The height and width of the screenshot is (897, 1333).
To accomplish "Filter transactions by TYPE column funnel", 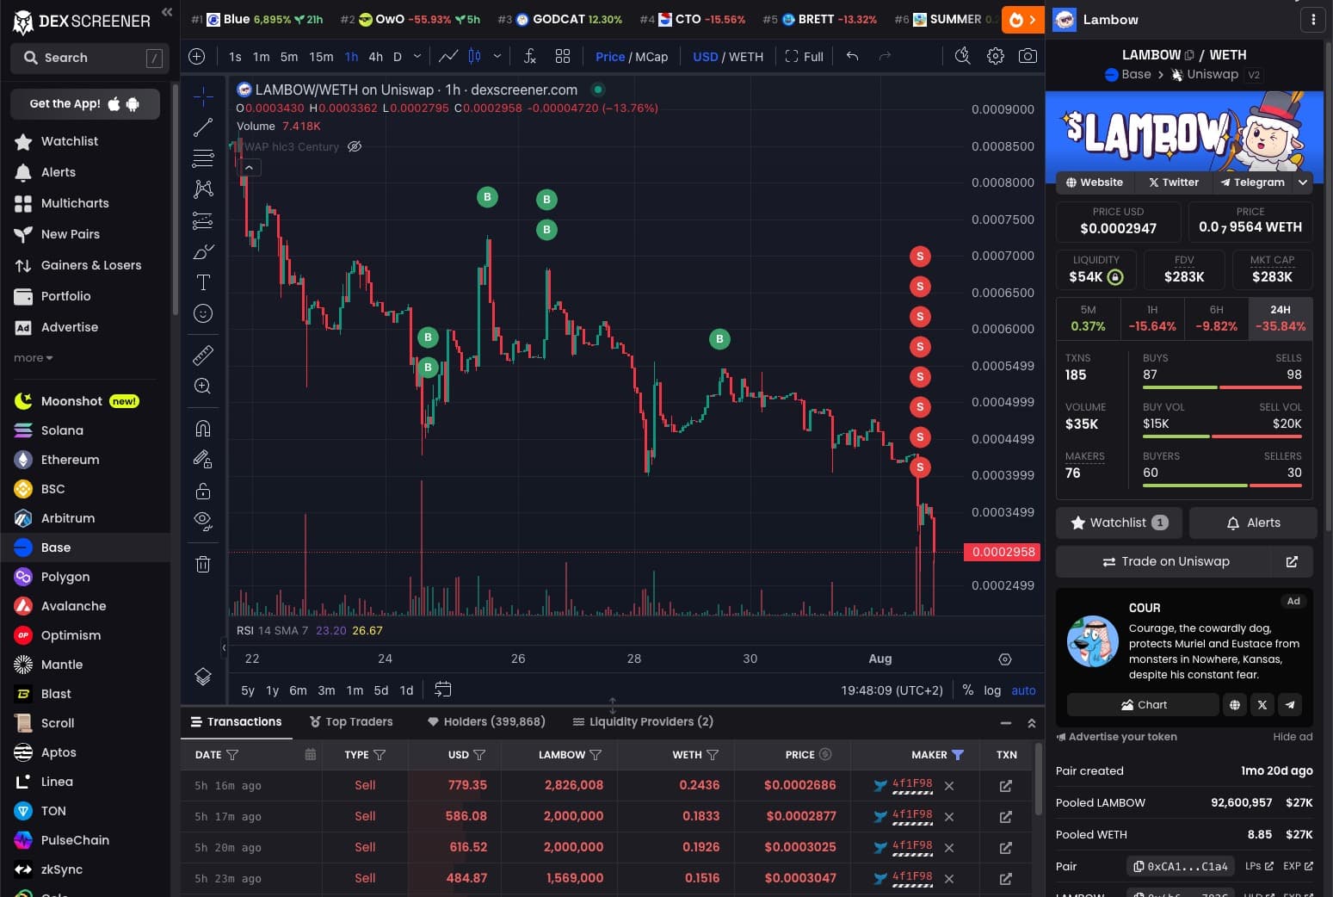I will 380,755.
